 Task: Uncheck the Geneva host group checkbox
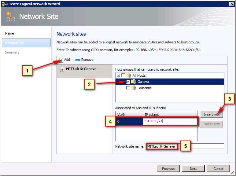[128, 82]
